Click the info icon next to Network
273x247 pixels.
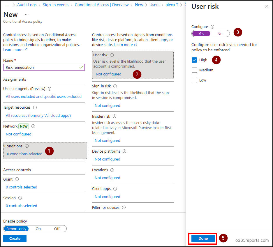click(33, 126)
